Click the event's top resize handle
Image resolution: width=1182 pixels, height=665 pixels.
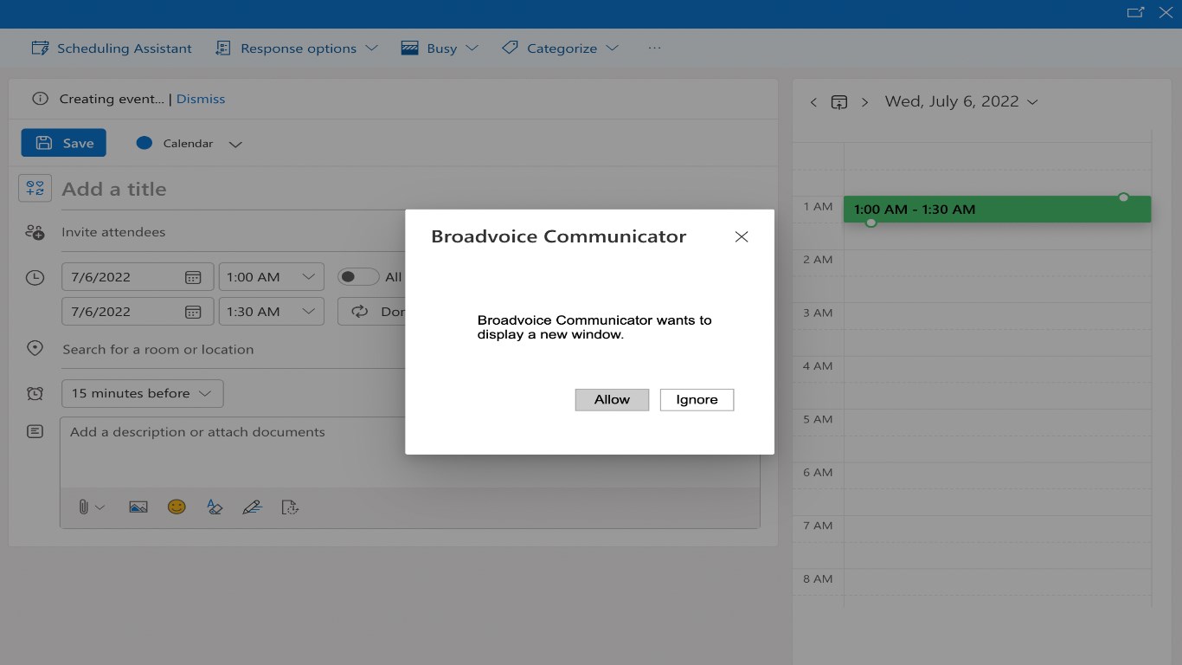pos(1123,197)
